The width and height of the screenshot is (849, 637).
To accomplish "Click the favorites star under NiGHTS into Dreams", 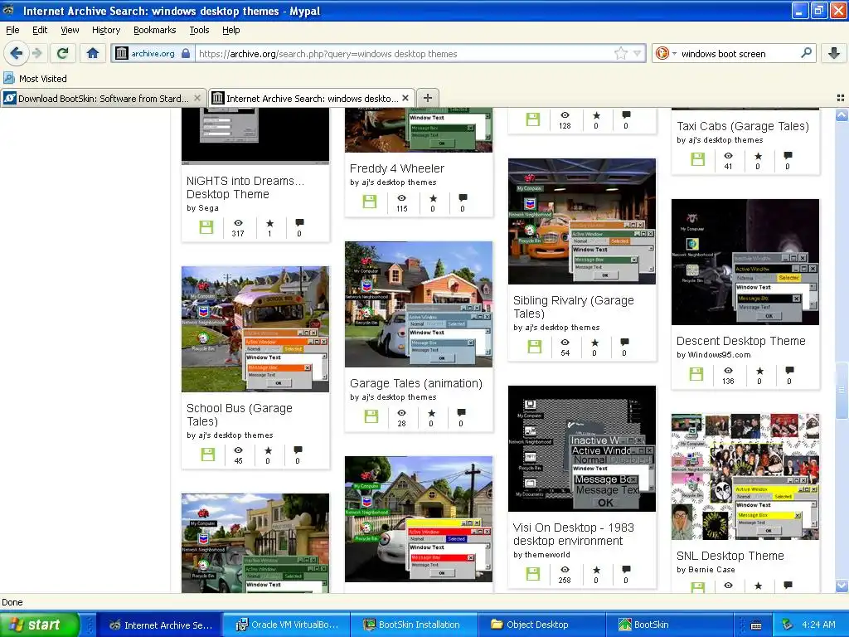I will coord(269,223).
